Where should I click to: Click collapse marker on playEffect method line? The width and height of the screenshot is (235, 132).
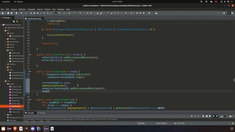coord(30,55)
